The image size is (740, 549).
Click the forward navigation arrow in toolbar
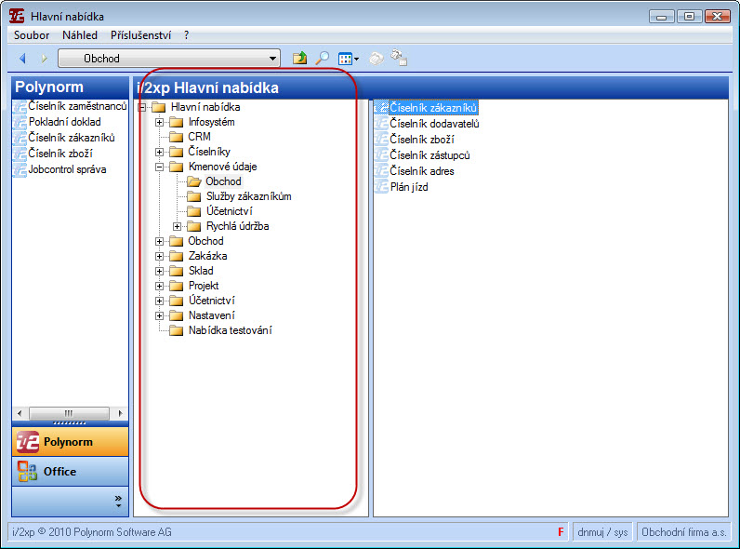(44, 58)
